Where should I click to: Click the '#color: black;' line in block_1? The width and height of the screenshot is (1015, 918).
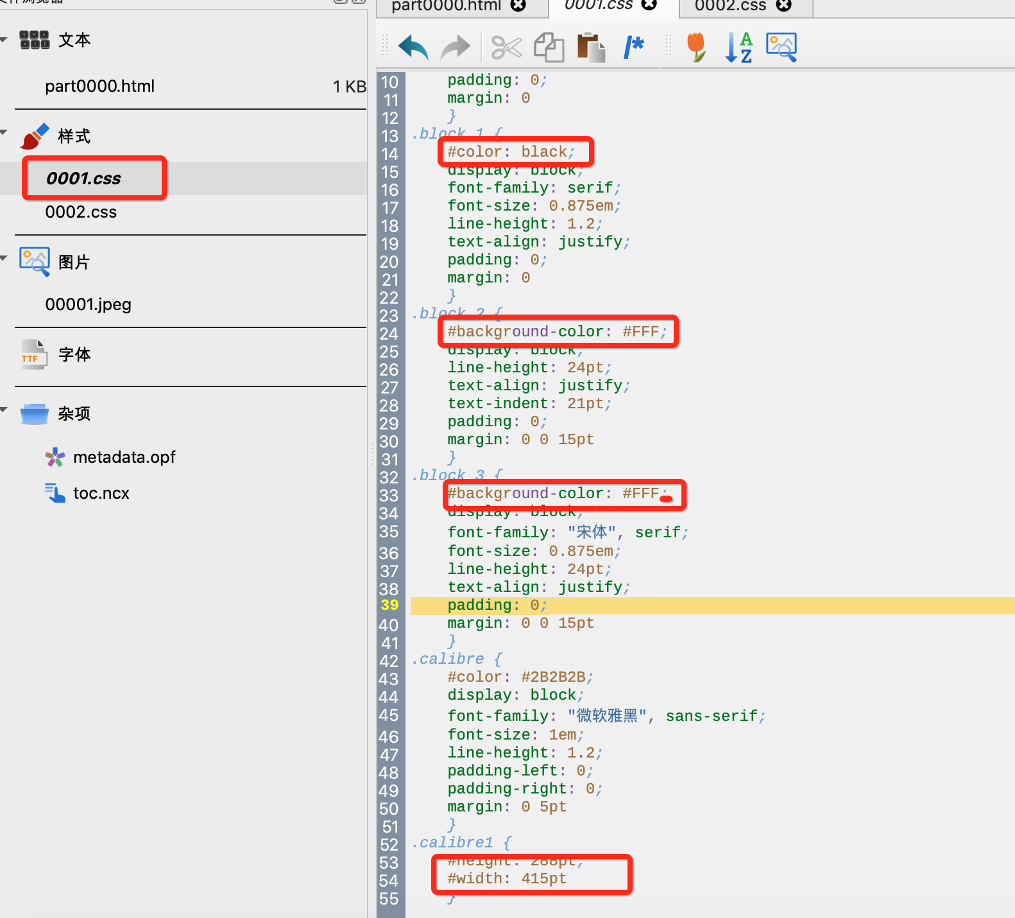[x=511, y=152]
